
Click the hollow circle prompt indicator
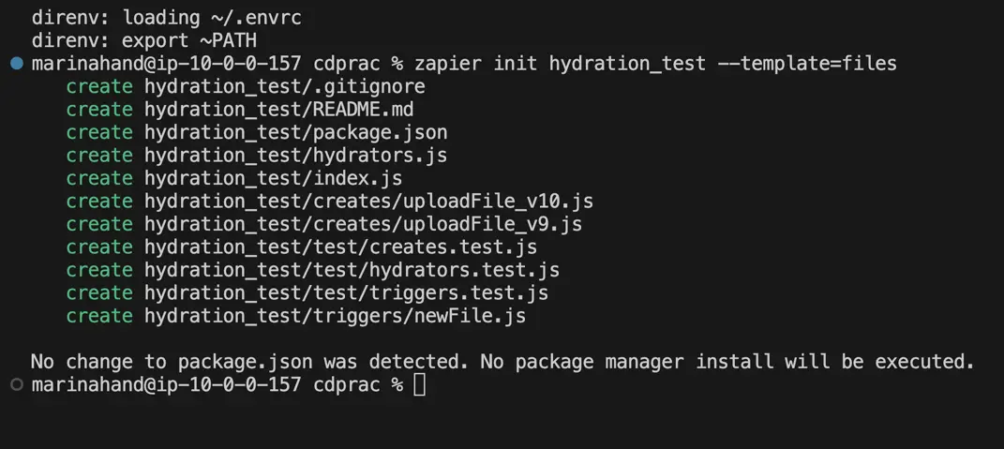click(x=17, y=384)
